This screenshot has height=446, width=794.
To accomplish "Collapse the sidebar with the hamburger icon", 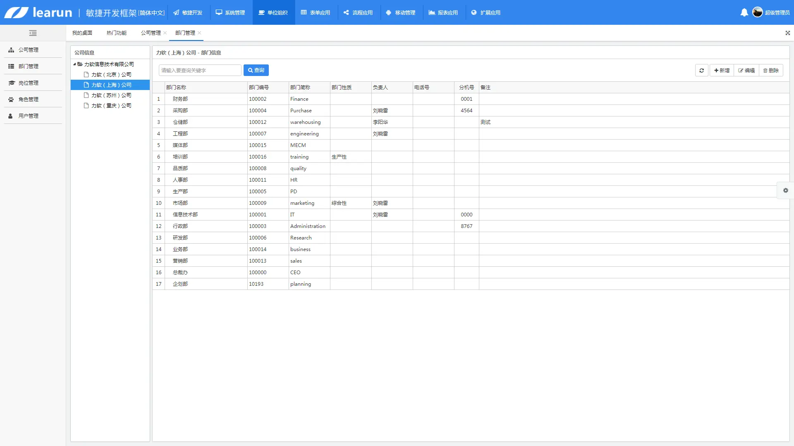I will click(33, 33).
